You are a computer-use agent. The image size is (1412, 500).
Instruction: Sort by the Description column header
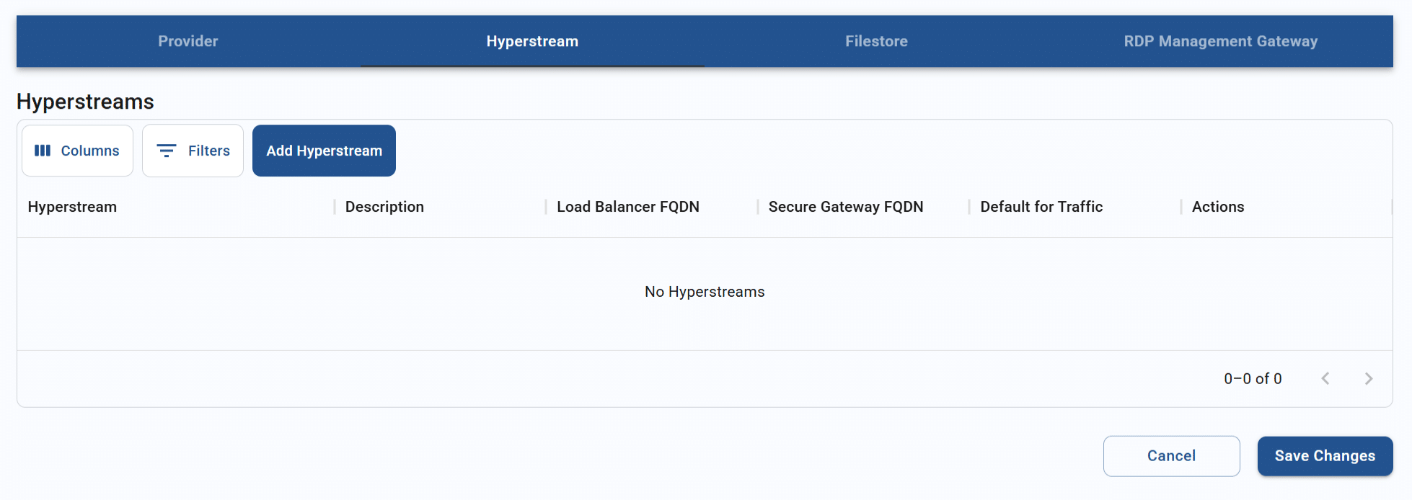[384, 207]
